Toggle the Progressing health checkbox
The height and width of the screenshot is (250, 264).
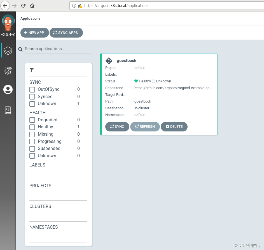(32, 142)
